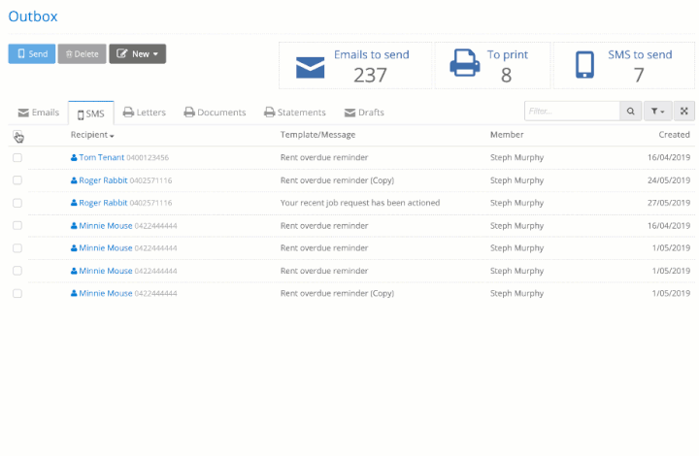The width and height of the screenshot is (699, 456).
Task: Open the New dropdown button
Action: (x=137, y=54)
